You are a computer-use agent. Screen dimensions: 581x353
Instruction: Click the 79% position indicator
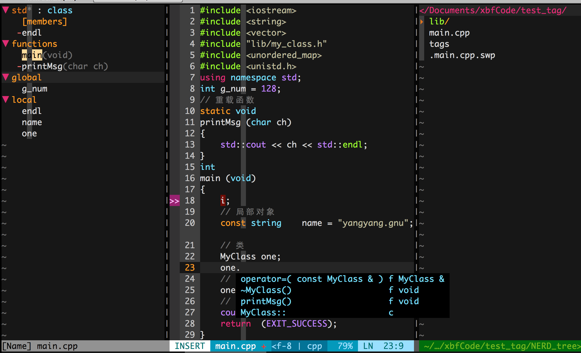(345, 346)
